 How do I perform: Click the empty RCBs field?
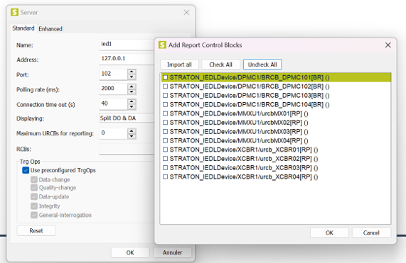tap(127, 149)
